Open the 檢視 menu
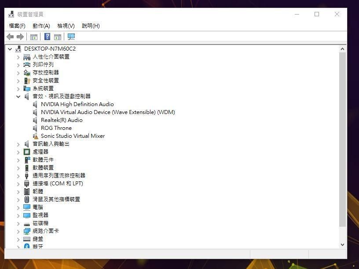The width and height of the screenshot is (359, 269). 65,26
